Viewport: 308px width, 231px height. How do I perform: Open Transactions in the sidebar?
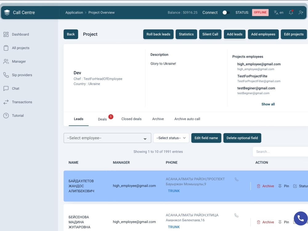tap(22, 102)
